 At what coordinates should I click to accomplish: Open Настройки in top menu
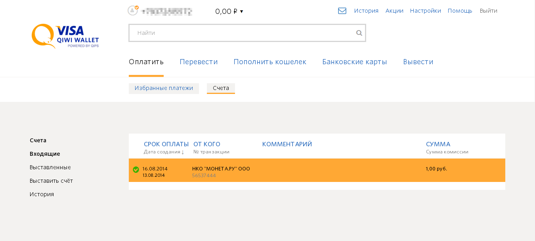point(425,11)
